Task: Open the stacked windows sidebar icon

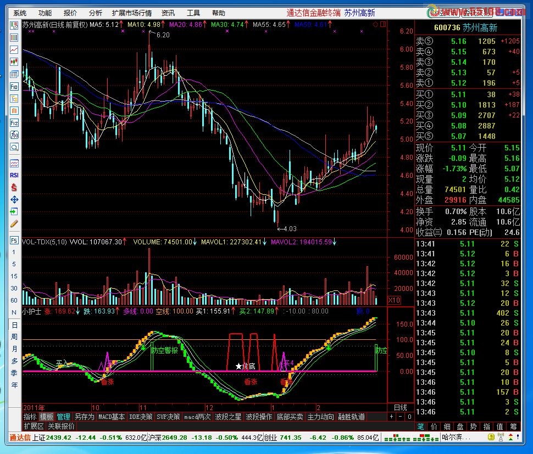Action: point(14,74)
